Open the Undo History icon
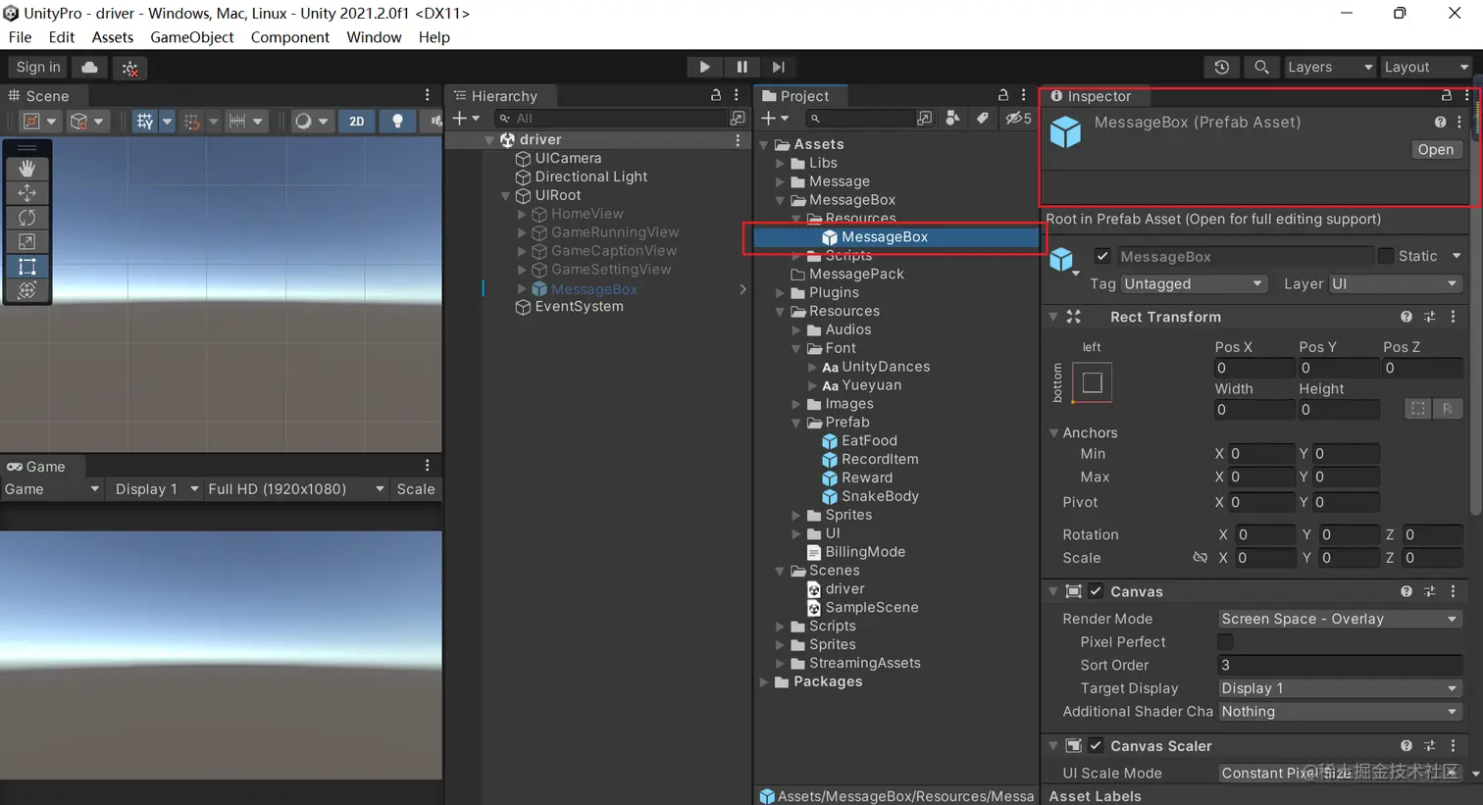 coord(1221,67)
